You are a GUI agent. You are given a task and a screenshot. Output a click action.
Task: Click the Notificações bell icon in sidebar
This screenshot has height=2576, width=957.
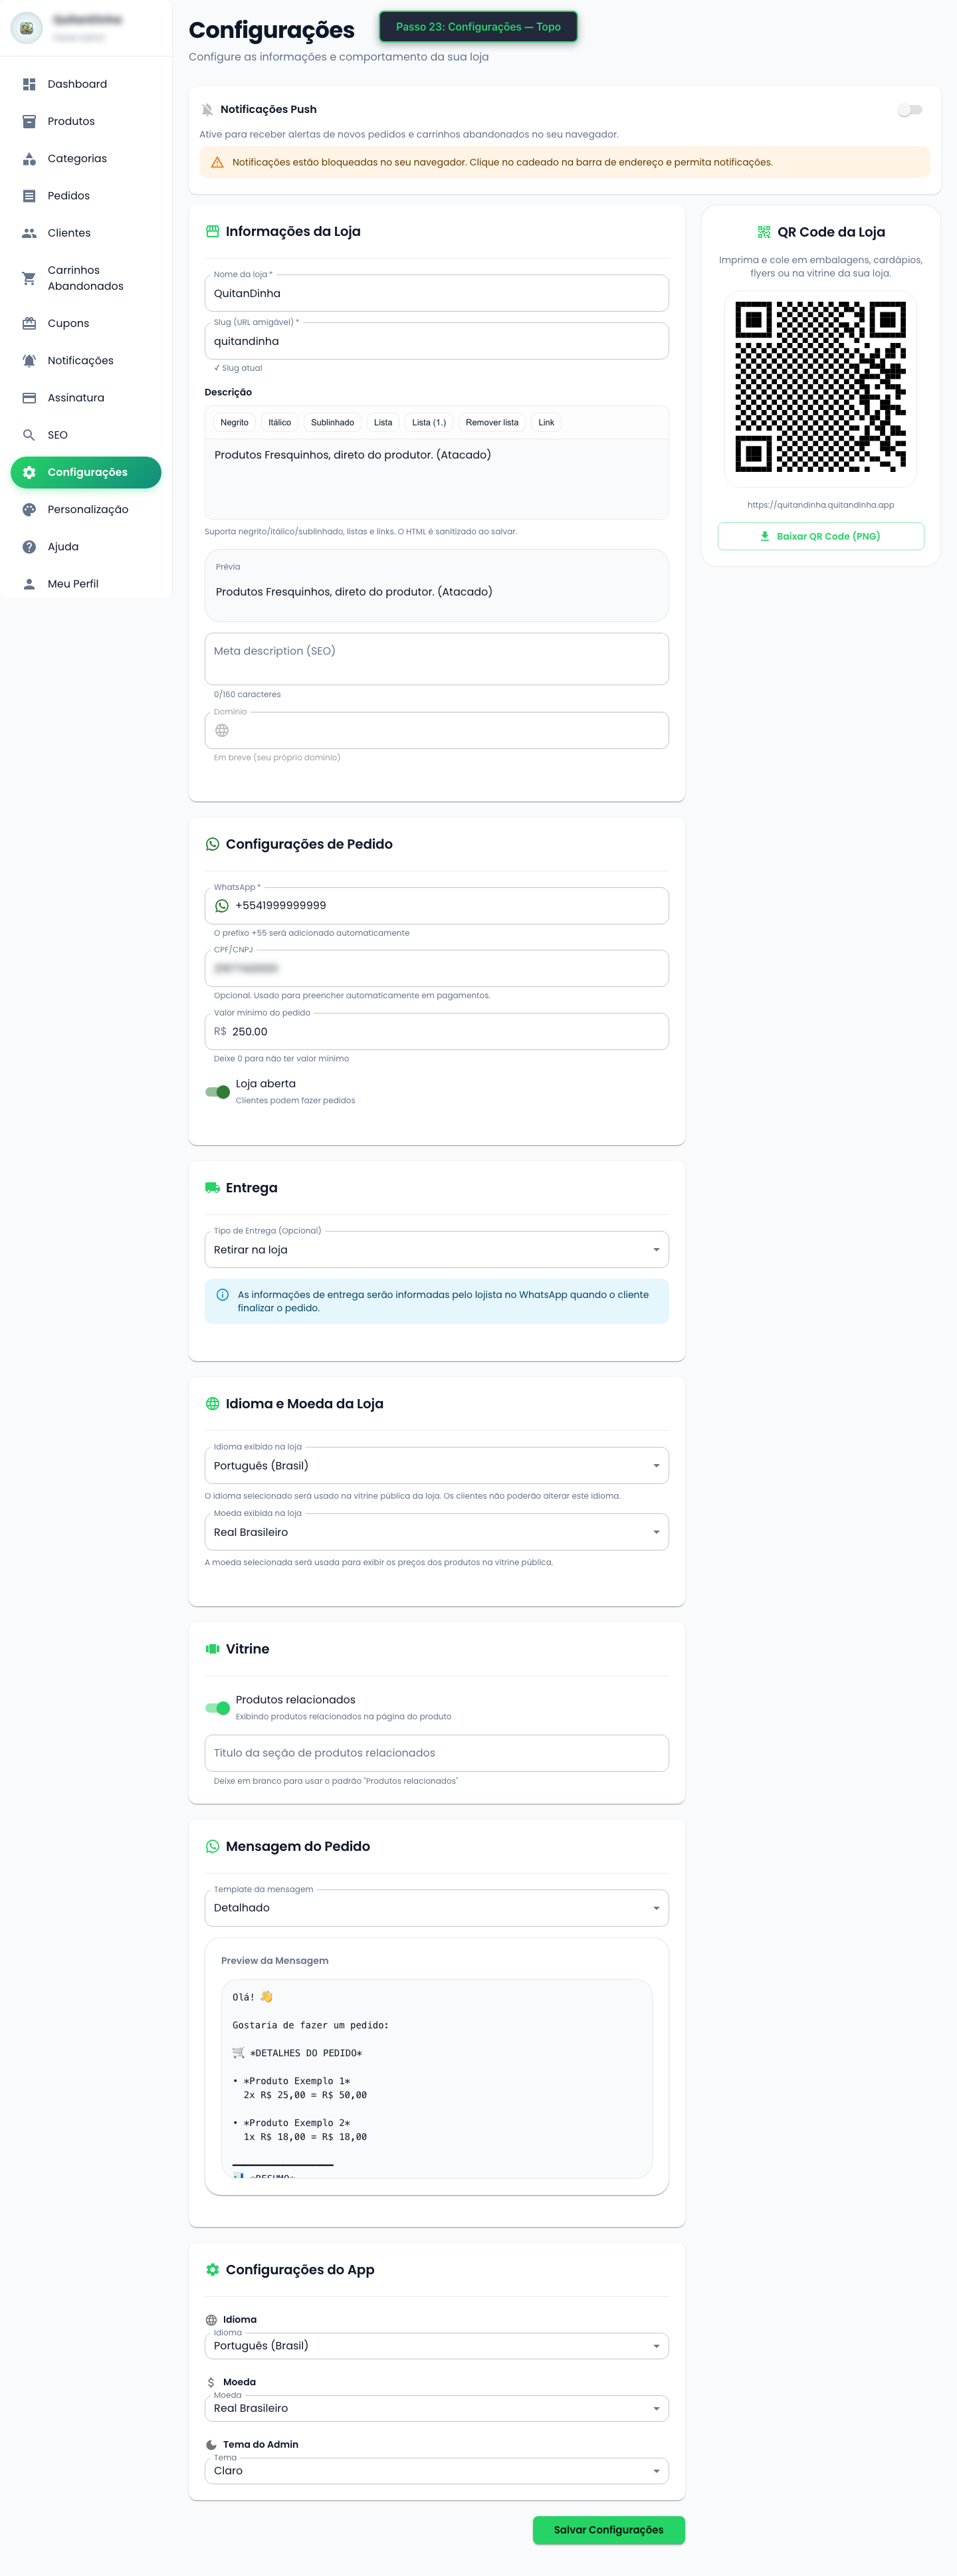(x=28, y=360)
